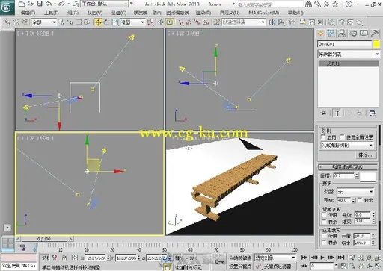
Task: Select the Select and Scale tool
Action: pos(114,22)
